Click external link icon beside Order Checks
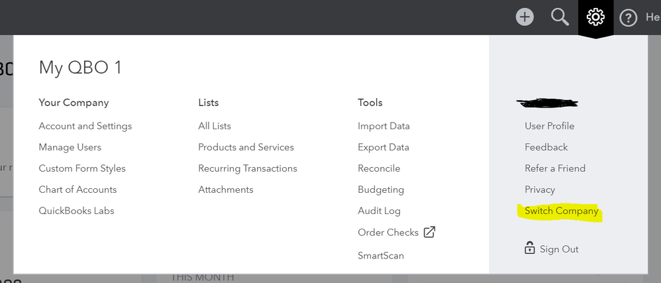 pyautogui.click(x=429, y=232)
